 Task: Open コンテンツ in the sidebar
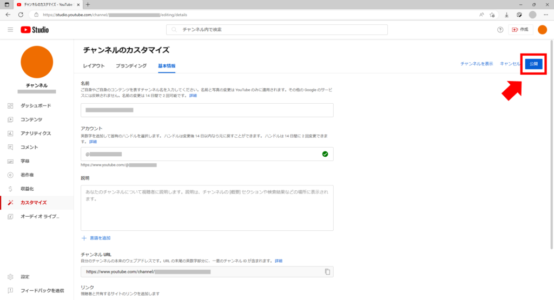[31, 119]
